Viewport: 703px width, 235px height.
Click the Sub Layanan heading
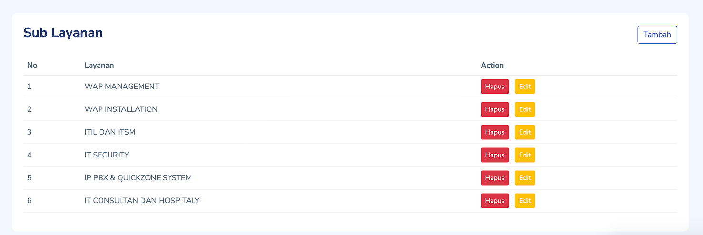[x=63, y=33]
